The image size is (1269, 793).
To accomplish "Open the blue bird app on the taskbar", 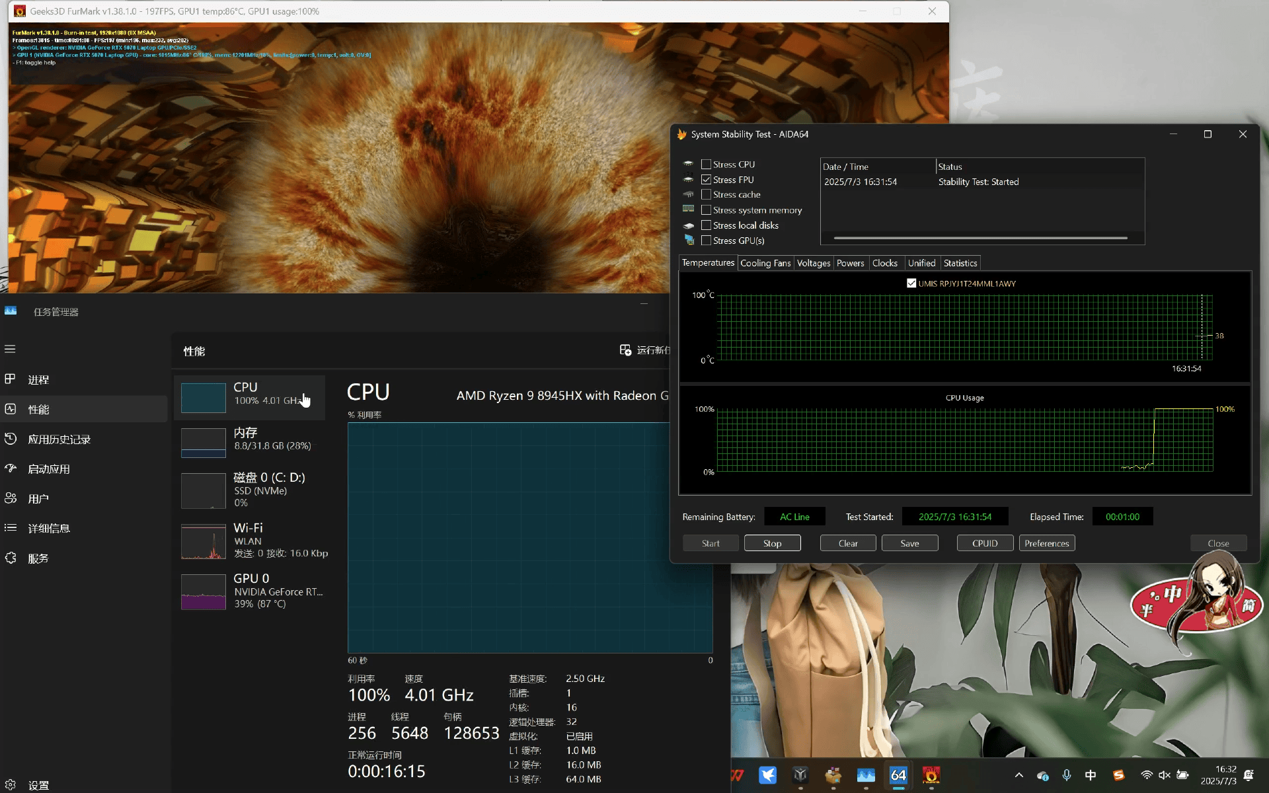I will click(x=767, y=774).
